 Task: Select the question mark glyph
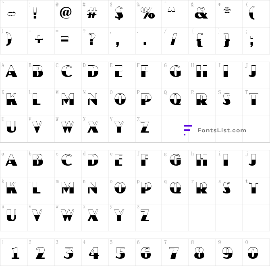(92, 39)
